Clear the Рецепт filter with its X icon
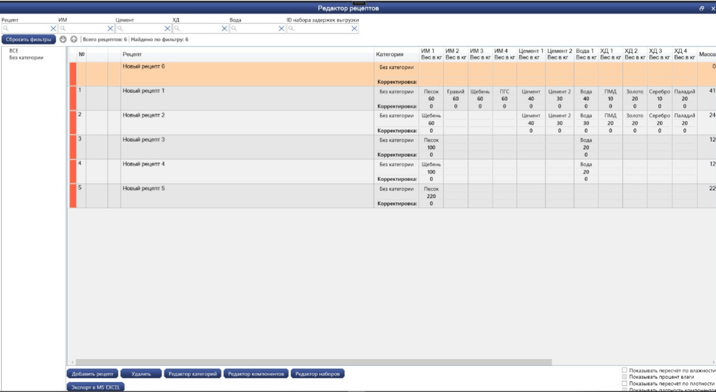The width and height of the screenshot is (716, 392). 53,28
